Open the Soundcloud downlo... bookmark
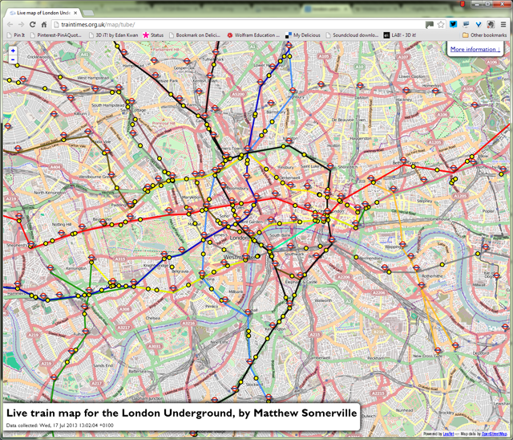This screenshot has height=440, width=513. point(352,35)
